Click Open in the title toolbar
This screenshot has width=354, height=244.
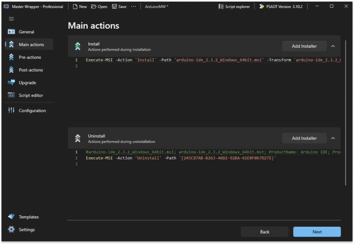pyautogui.click(x=99, y=7)
